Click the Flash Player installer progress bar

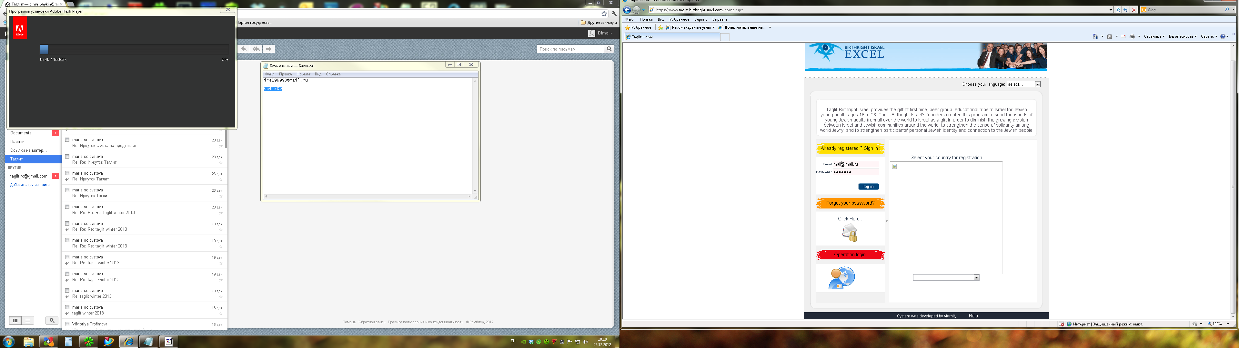(134, 50)
